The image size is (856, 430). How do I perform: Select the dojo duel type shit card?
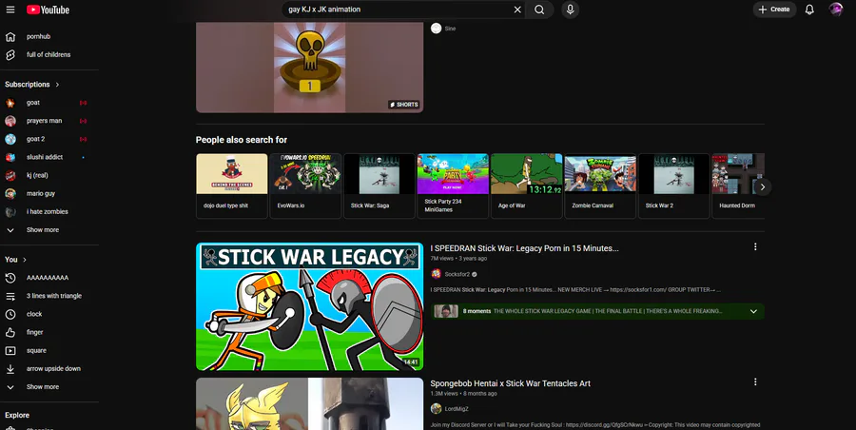coord(232,186)
